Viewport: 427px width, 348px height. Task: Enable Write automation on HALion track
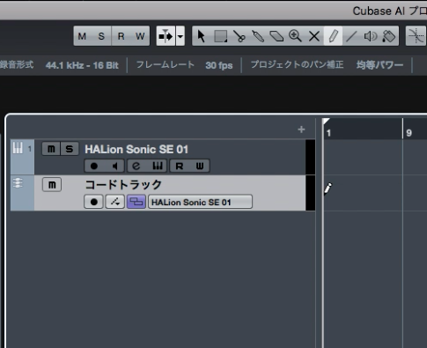200,166
